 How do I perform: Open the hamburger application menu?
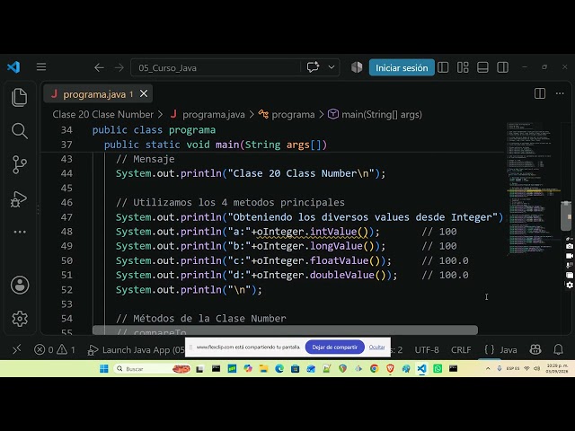click(41, 67)
